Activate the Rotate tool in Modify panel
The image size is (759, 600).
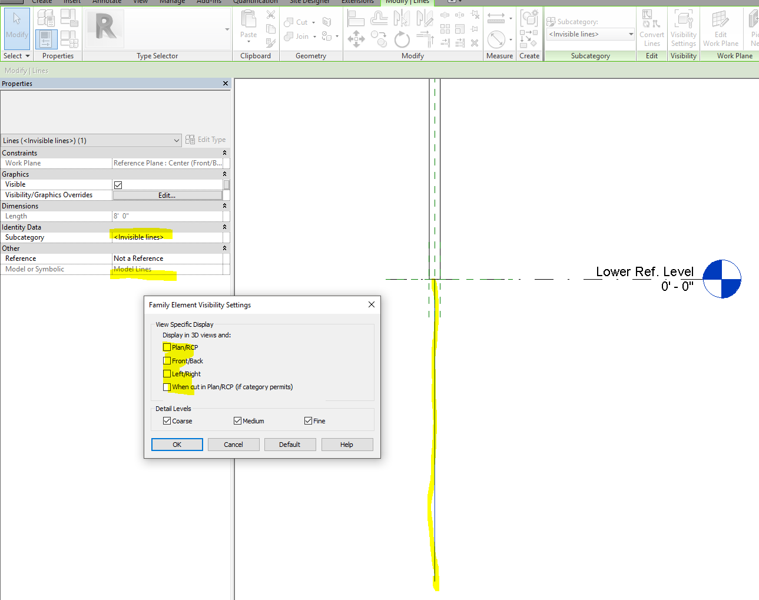(401, 39)
